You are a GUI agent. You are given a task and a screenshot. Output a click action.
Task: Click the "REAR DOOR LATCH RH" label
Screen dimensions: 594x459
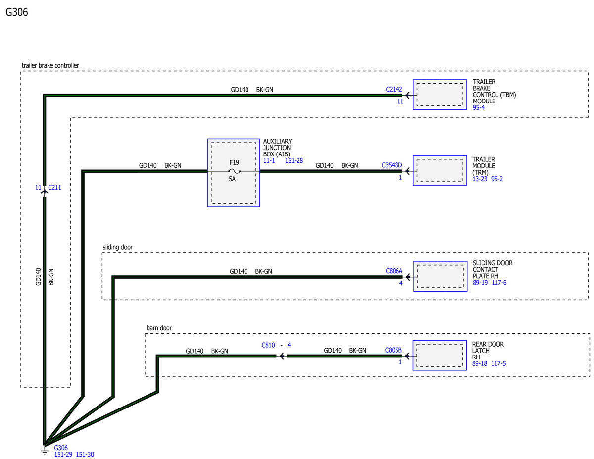point(489,351)
